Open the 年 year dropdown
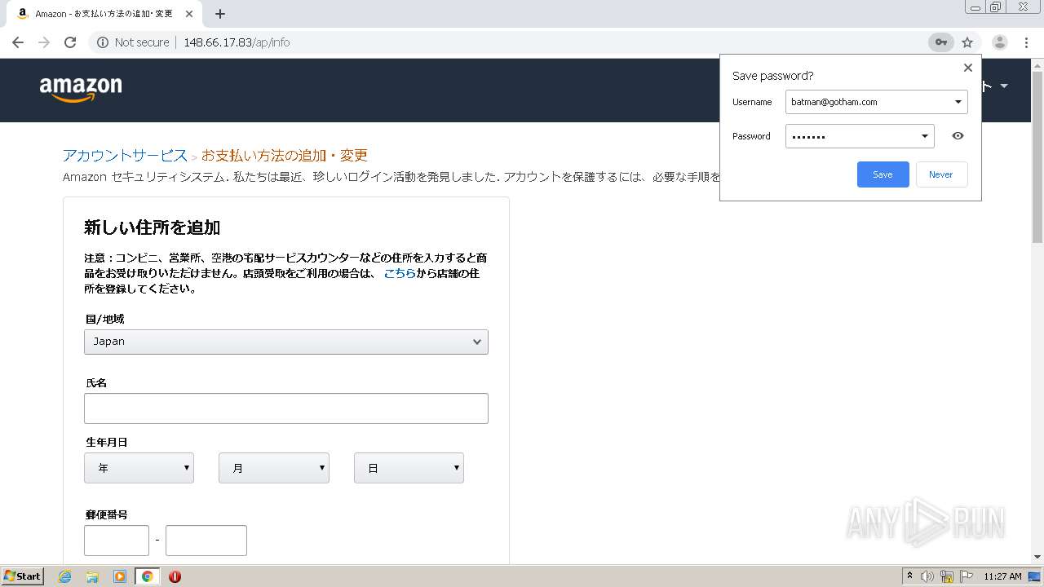 click(139, 468)
